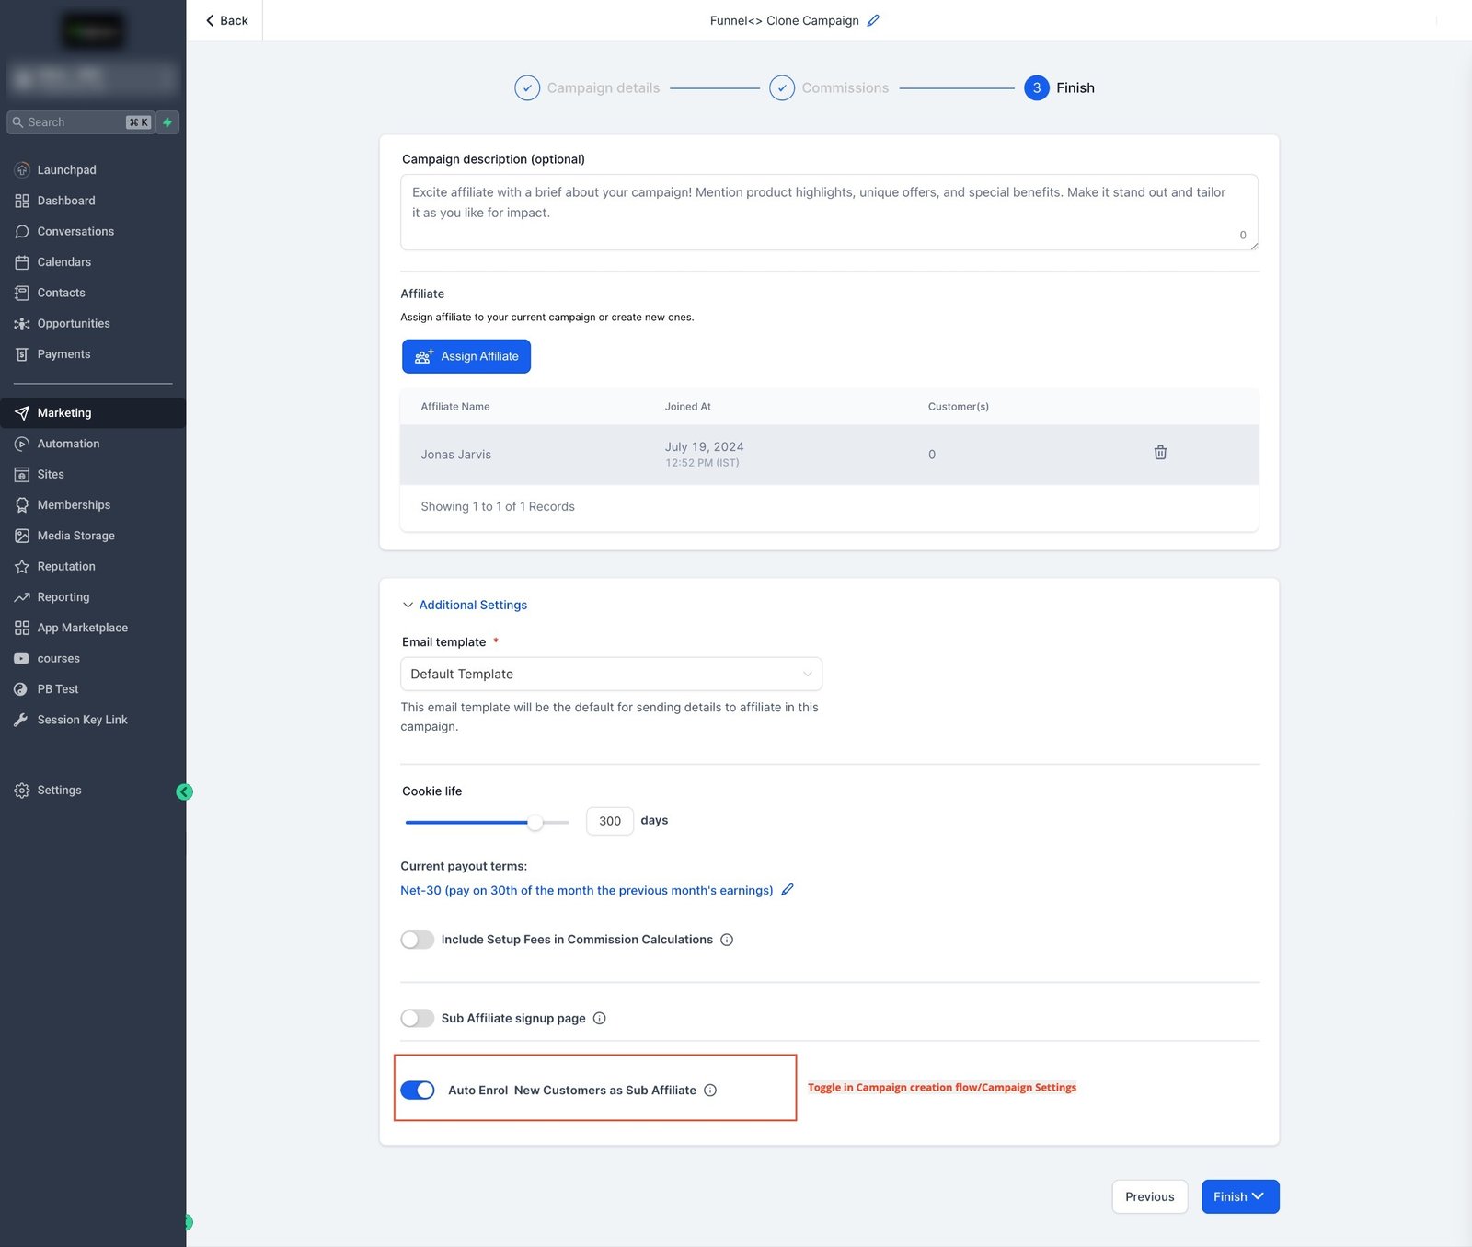Click the Assign Affiliate button

click(466, 356)
